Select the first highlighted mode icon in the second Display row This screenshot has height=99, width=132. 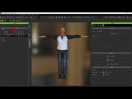pos(101,72)
